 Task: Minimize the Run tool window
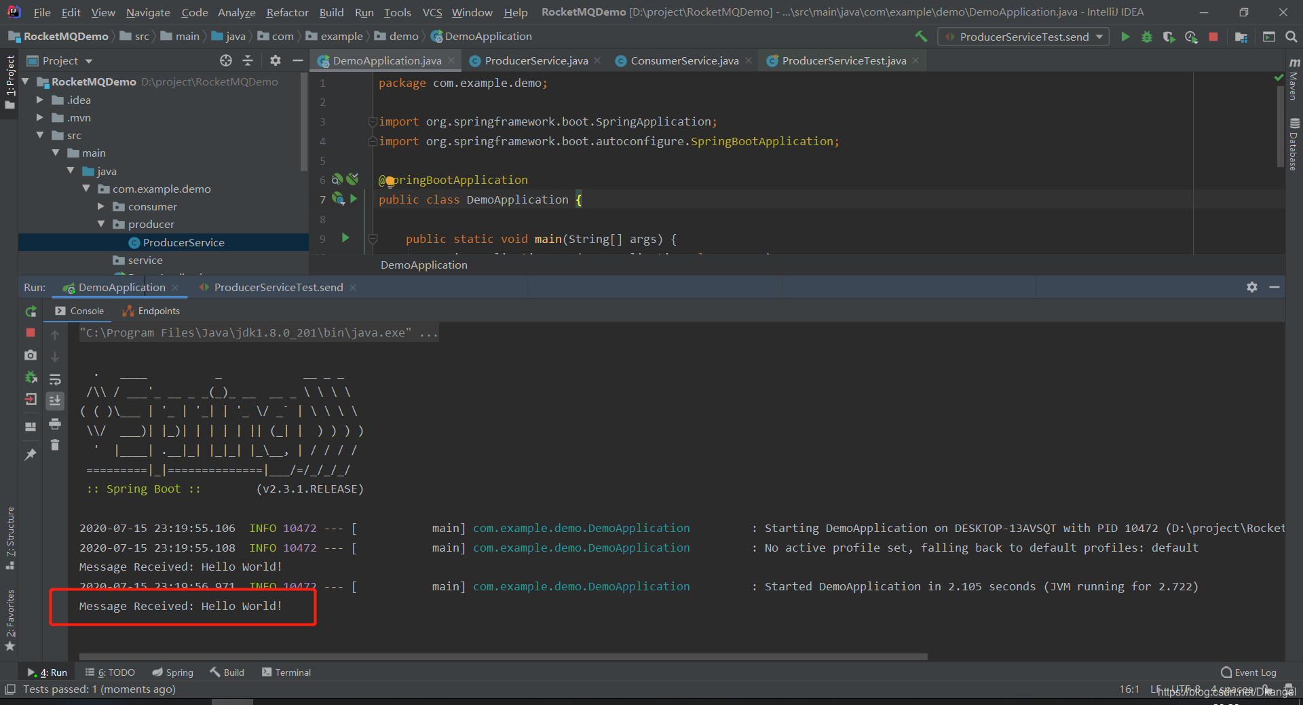tap(1274, 287)
